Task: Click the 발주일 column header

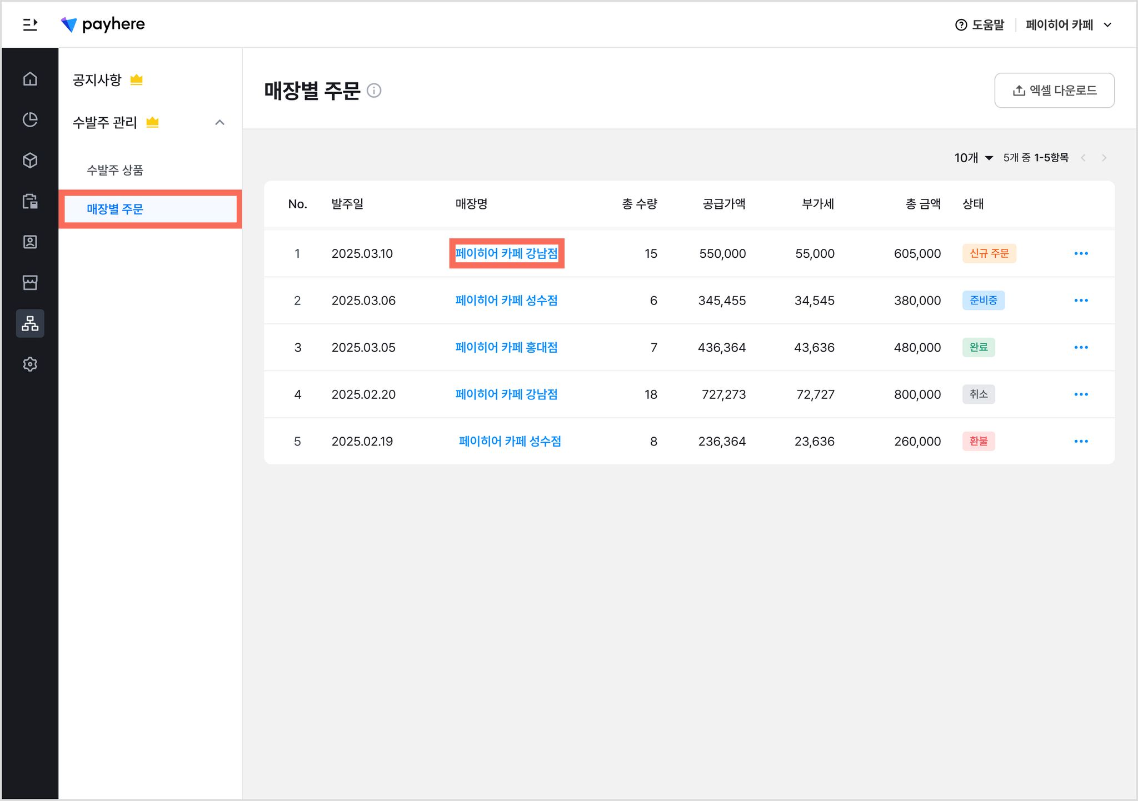Action: (347, 204)
